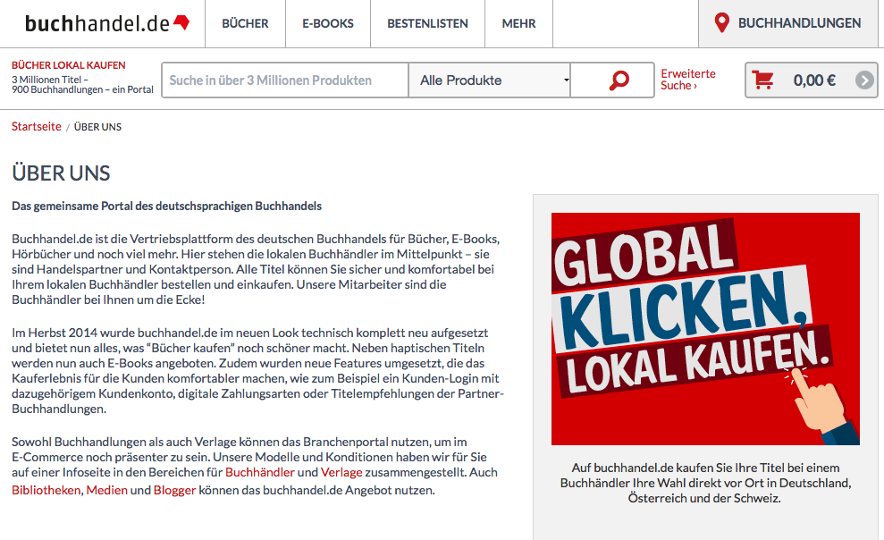Open the Blogger link
The height and width of the screenshot is (540, 884).
click(x=174, y=490)
